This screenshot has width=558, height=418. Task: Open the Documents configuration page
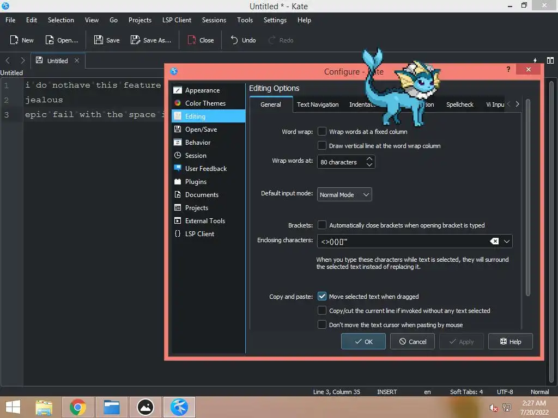[x=208, y=195]
